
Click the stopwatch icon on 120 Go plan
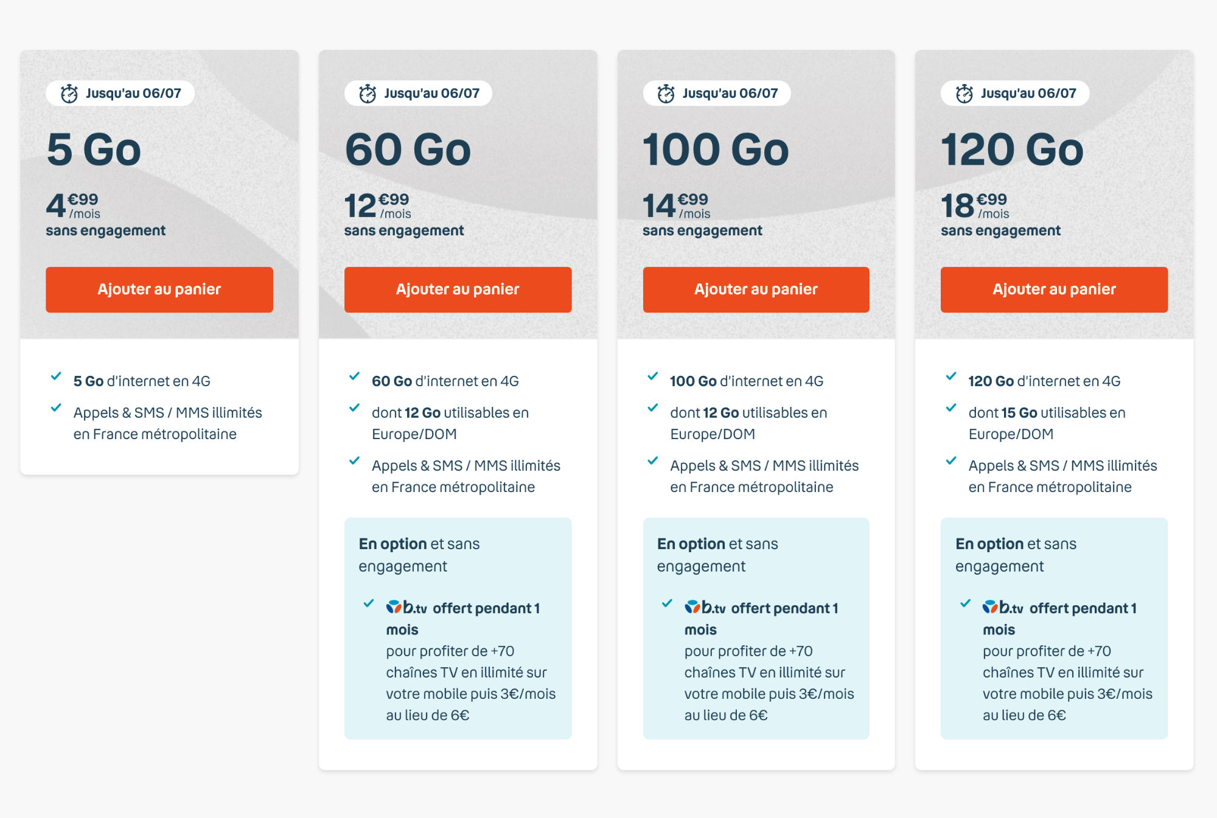(x=964, y=94)
